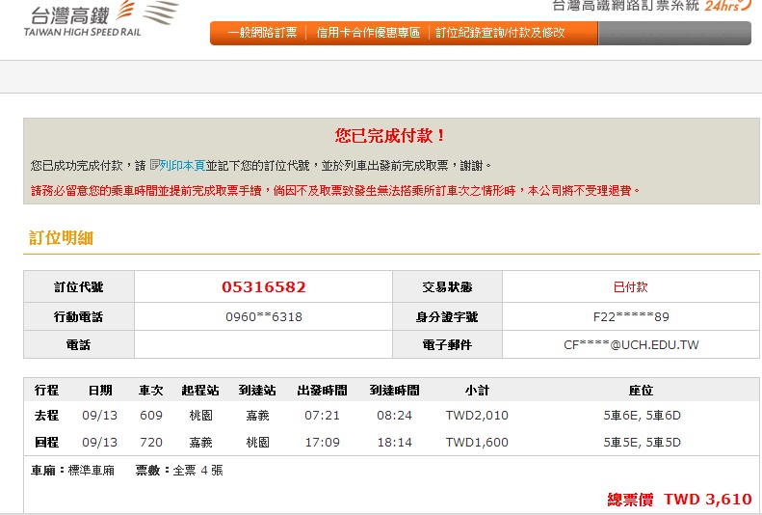Click the 24hrs icon in the header
The image size is (762, 515).
[x=727, y=6]
